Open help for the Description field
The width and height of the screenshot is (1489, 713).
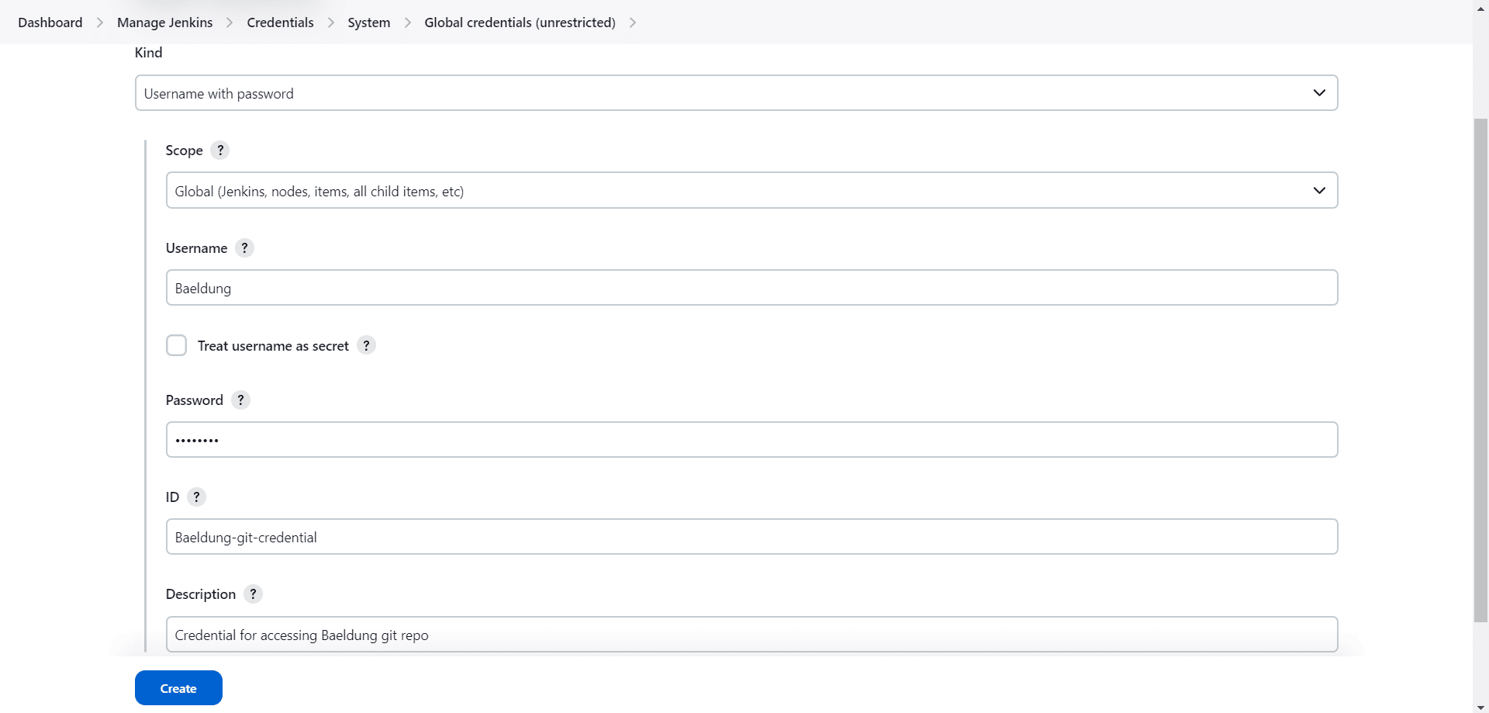253,594
